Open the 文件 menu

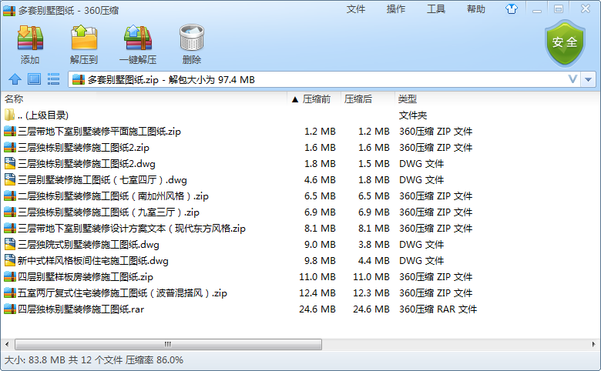(356, 8)
